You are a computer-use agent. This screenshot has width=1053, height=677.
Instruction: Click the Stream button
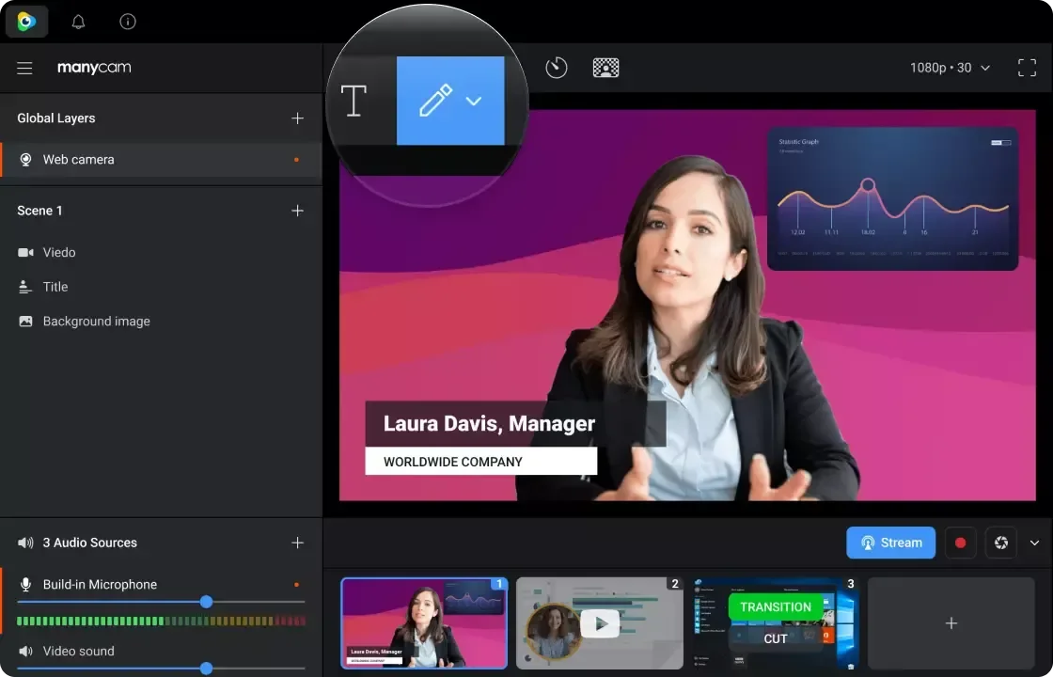click(890, 543)
